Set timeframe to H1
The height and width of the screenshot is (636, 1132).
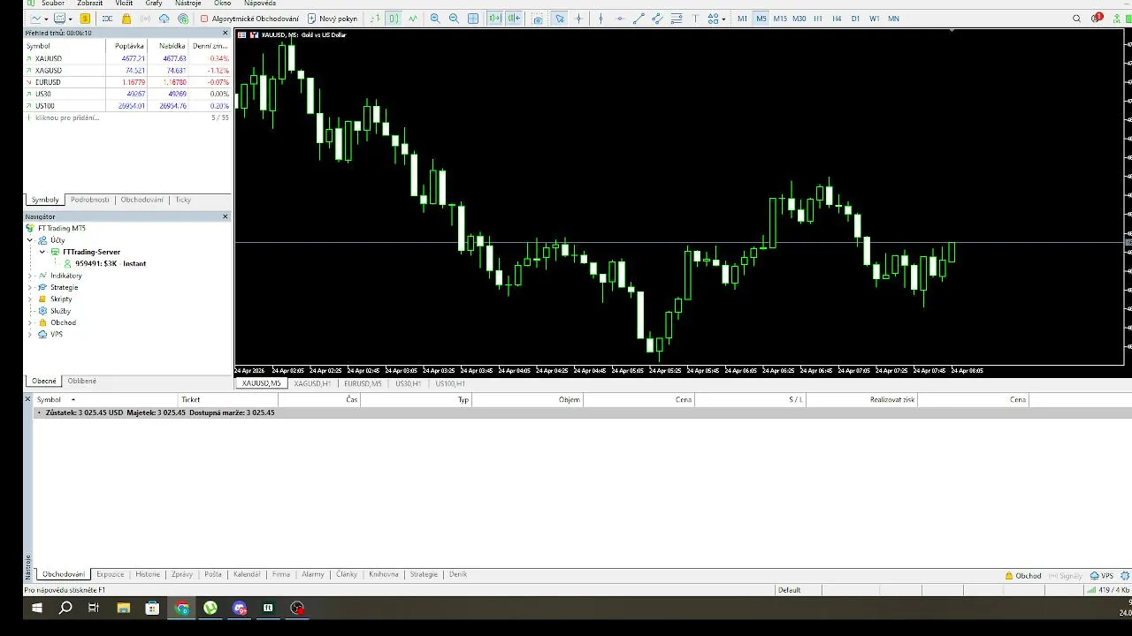point(818,19)
